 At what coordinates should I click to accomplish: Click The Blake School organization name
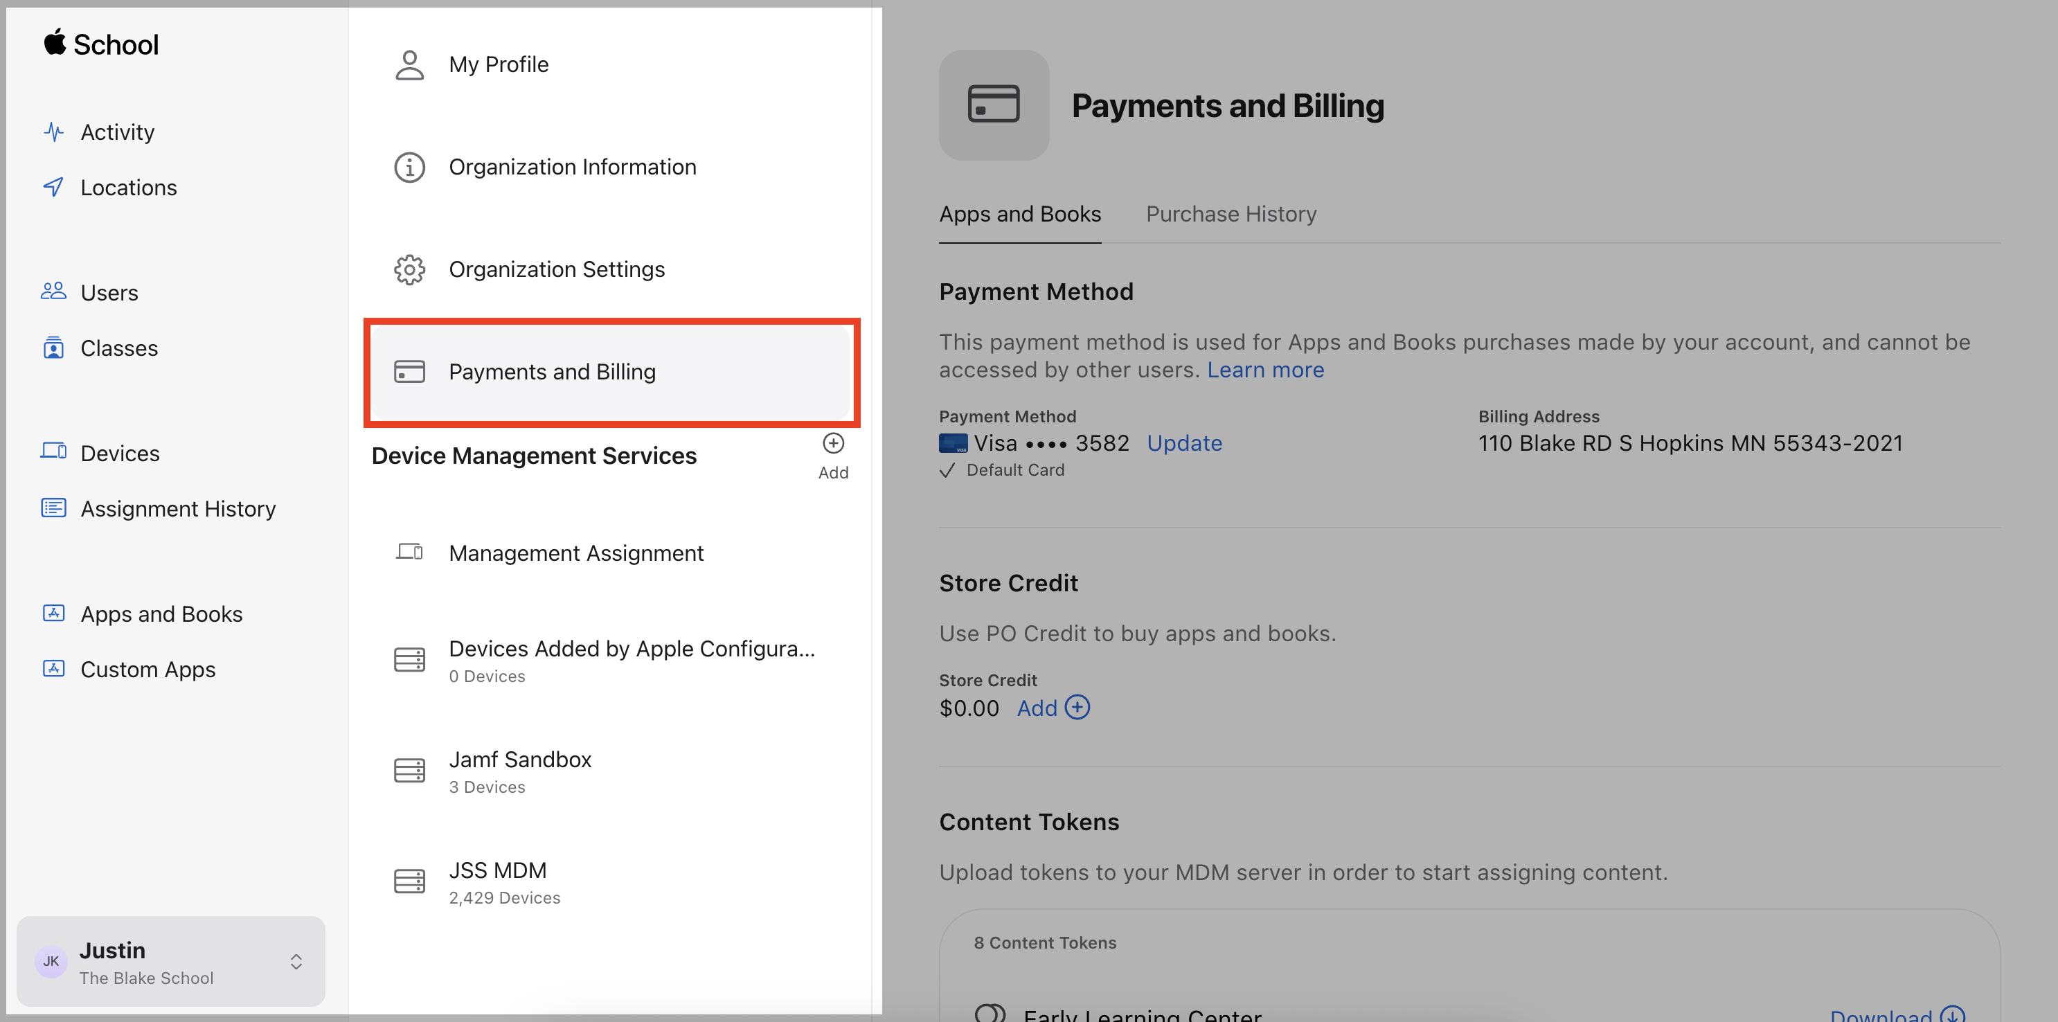coord(146,978)
